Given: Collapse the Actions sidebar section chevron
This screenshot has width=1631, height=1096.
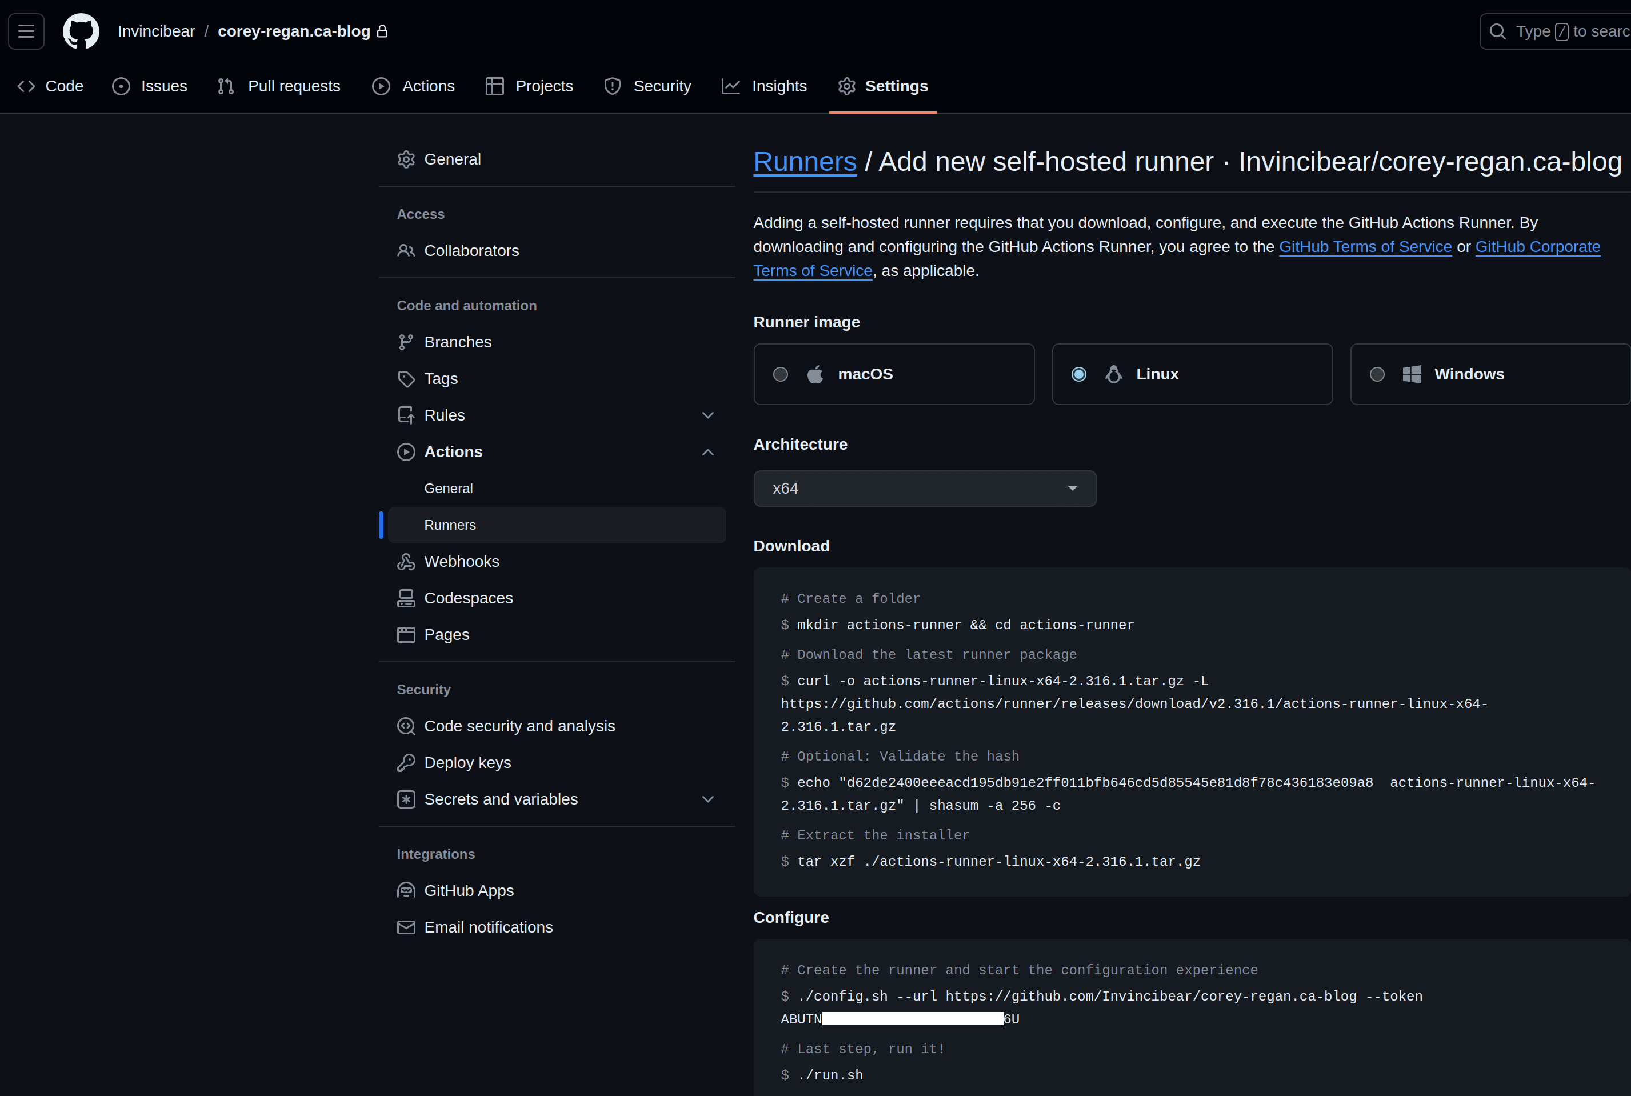Looking at the screenshot, I should pyautogui.click(x=707, y=452).
